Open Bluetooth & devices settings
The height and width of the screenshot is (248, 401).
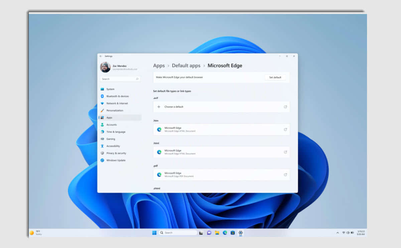tap(120, 96)
